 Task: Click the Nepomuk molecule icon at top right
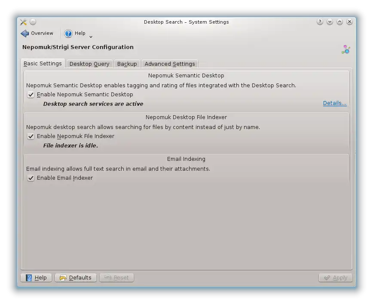(346, 49)
